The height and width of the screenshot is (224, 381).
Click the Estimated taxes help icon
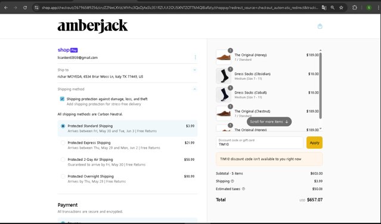(243, 189)
